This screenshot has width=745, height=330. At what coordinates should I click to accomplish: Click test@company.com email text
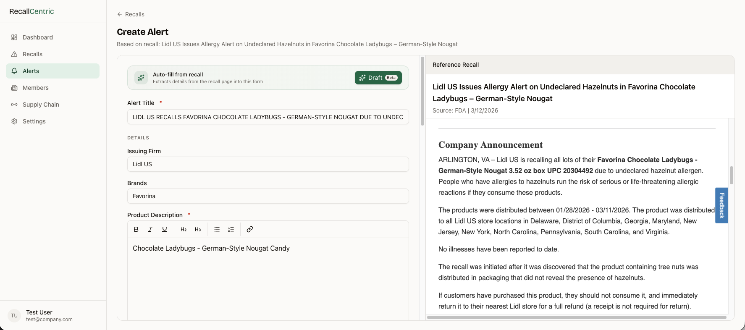coord(49,320)
